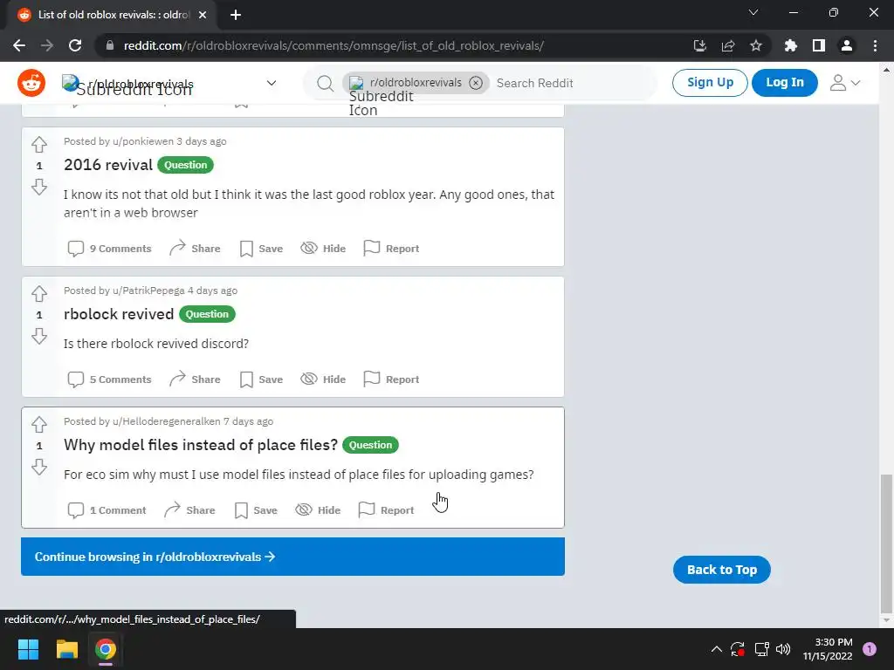Hide the 'Why model files' post
This screenshot has height=670, width=894.
[318, 510]
